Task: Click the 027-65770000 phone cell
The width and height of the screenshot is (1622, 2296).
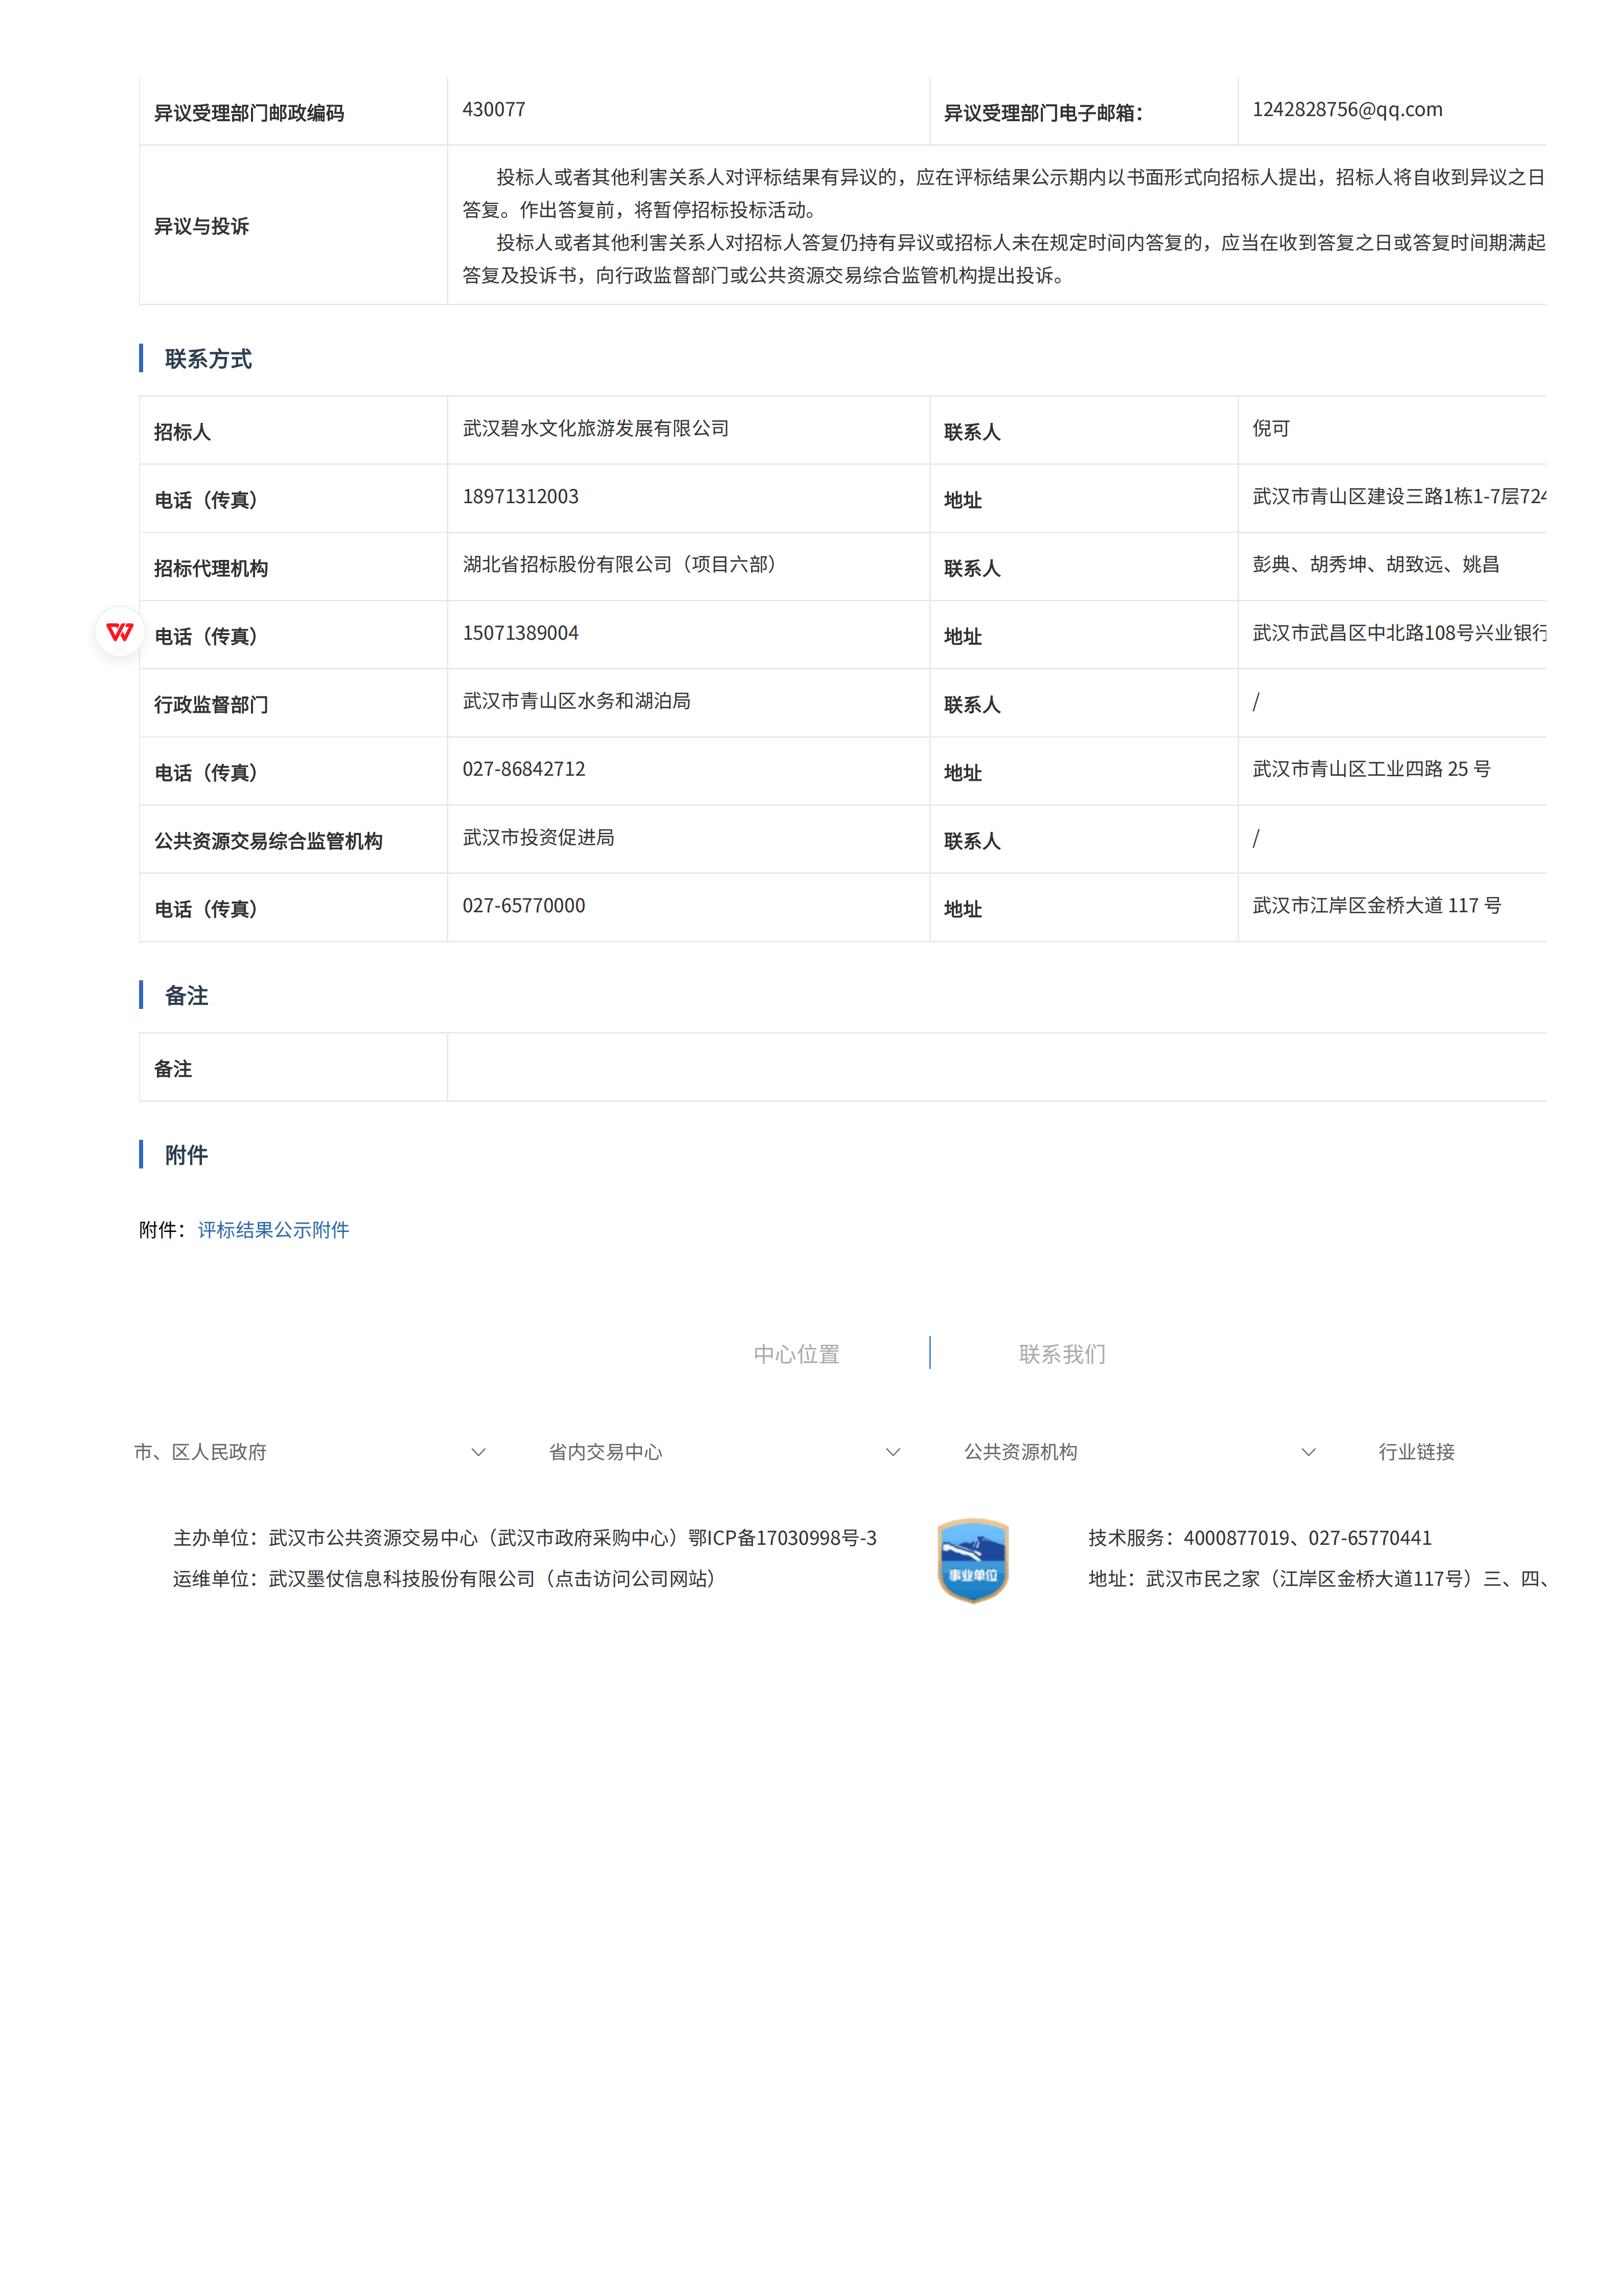Action: (523, 906)
